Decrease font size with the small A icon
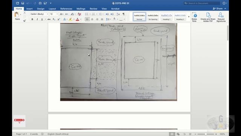This screenshot has height=136, width=241. pos(67,14)
